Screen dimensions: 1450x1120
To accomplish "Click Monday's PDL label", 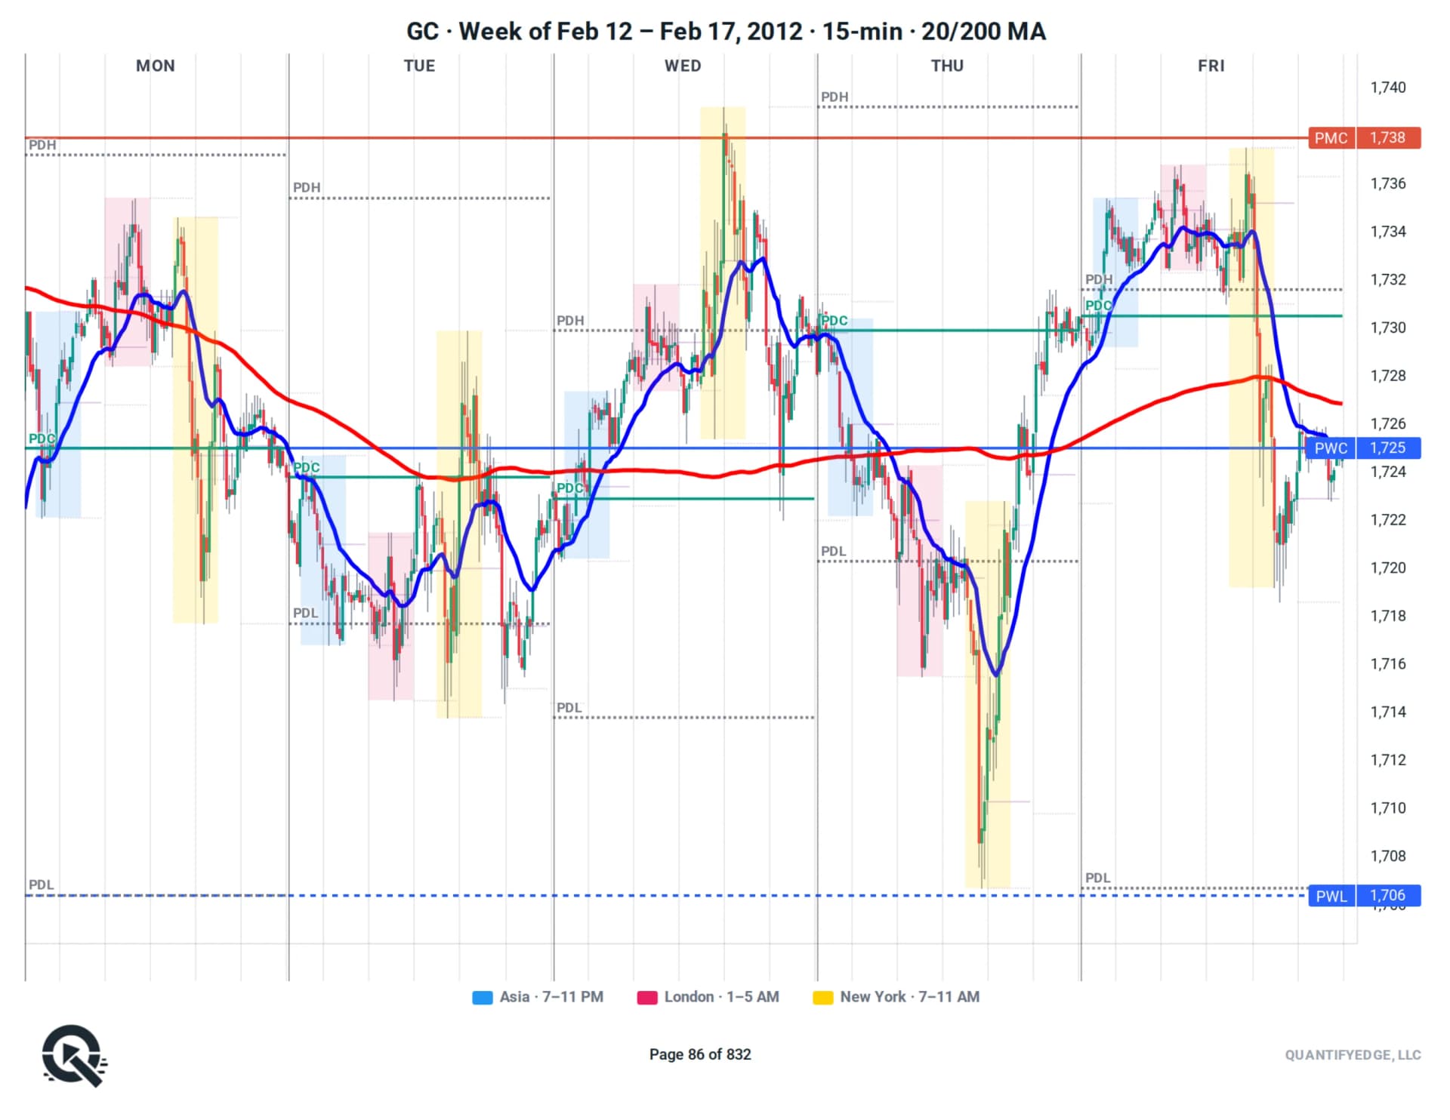I will click(x=42, y=885).
